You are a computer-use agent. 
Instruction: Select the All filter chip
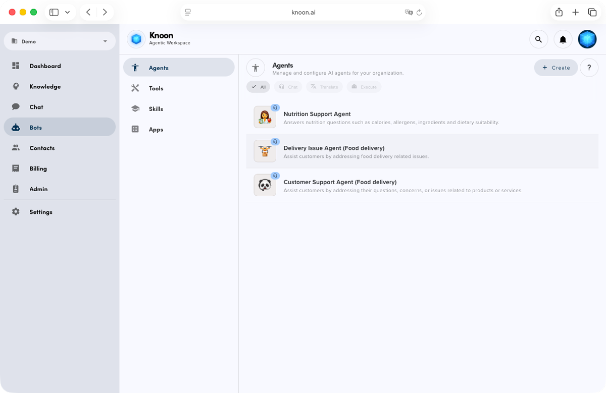click(258, 86)
